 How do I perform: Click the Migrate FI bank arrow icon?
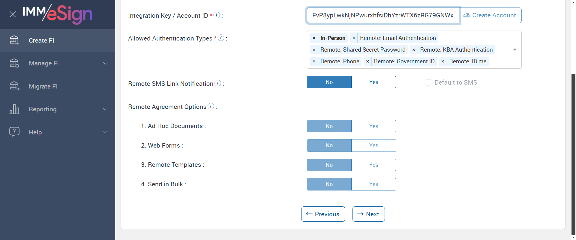click(x=14, y=86)
